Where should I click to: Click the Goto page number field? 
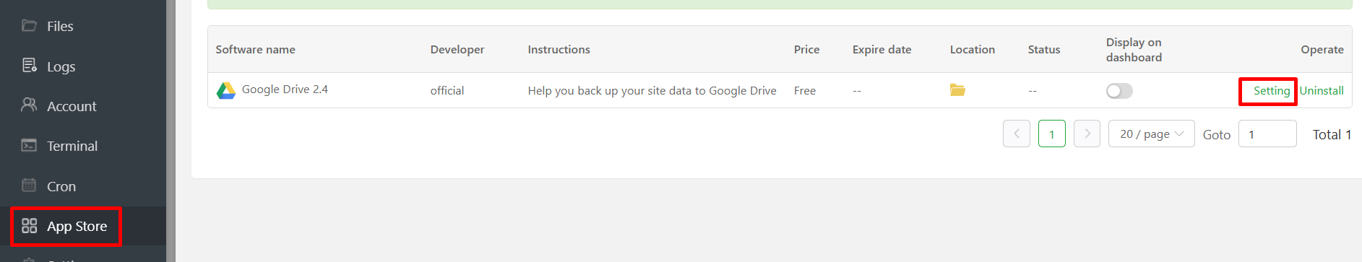pyautogui.click(x=1267, y=134)
